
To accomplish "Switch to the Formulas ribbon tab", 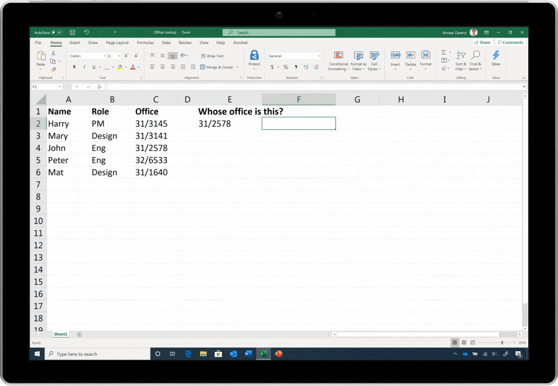I will pos(145,43).
